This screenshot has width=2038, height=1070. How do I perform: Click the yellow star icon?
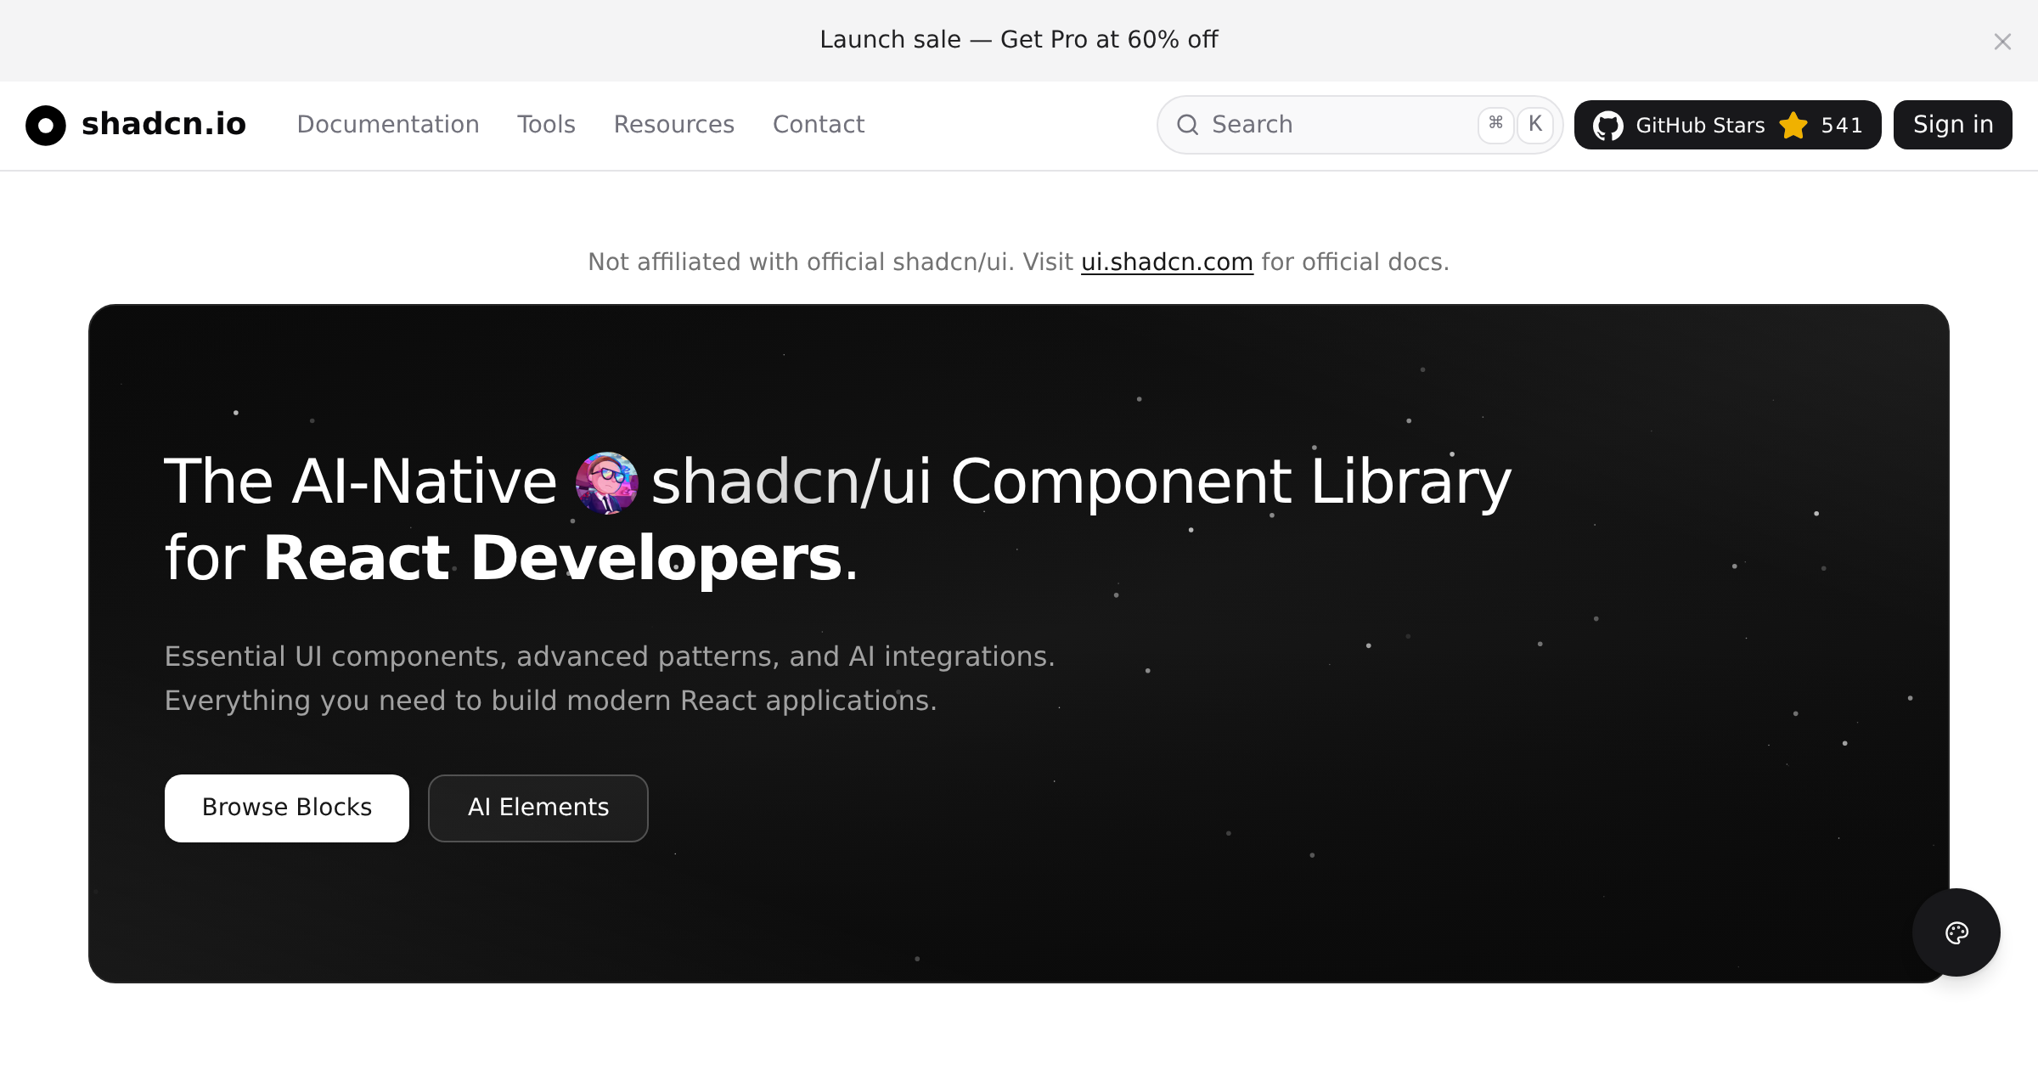click(x=1793, y=126)
